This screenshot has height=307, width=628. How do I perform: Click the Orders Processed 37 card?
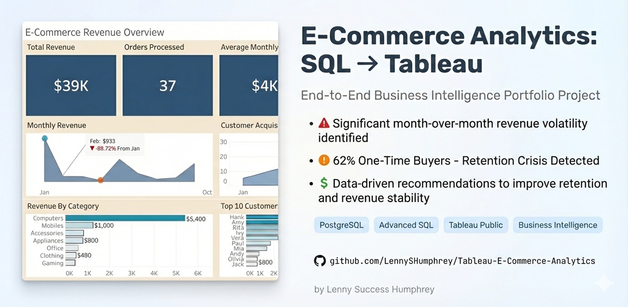click(x=168, y=85)
